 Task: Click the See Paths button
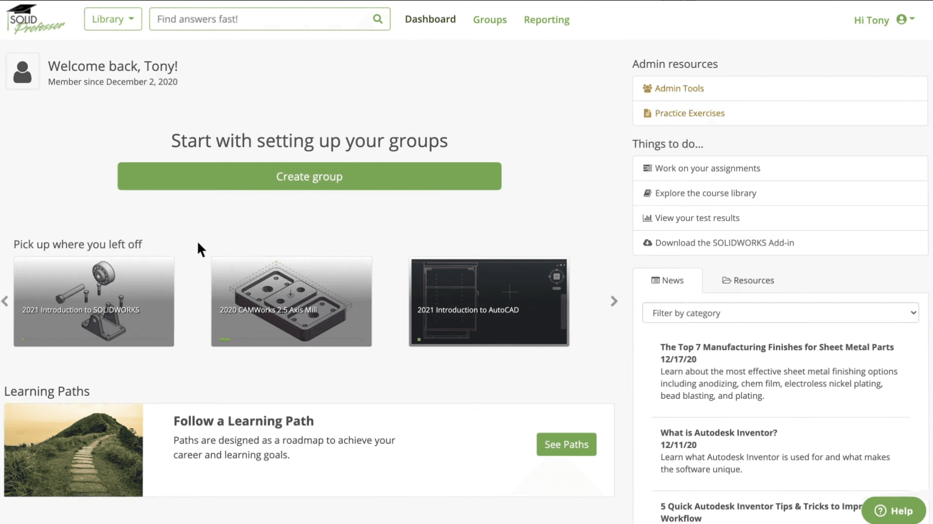(x=566, y=444)
